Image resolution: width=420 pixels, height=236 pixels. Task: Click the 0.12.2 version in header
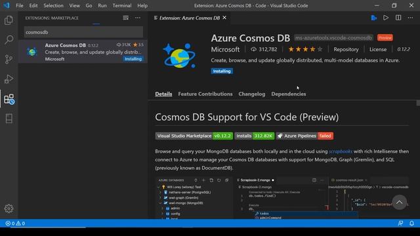click(x=404, y=50)
